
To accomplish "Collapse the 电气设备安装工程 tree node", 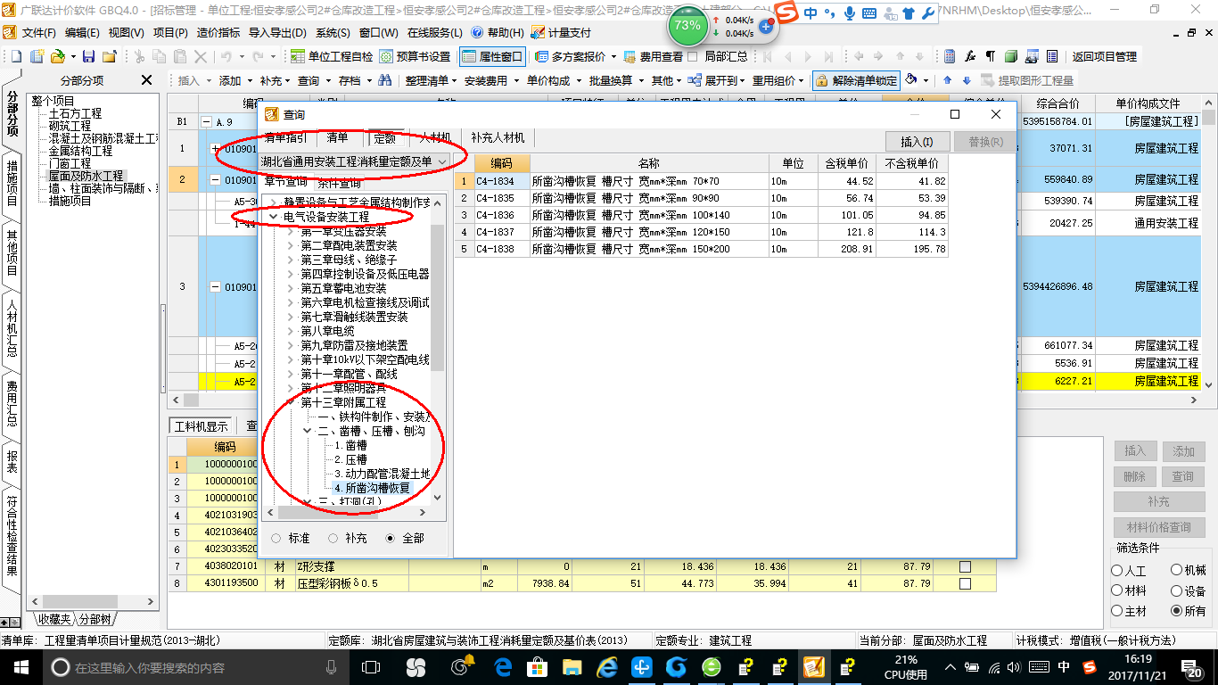I will 274,217.
